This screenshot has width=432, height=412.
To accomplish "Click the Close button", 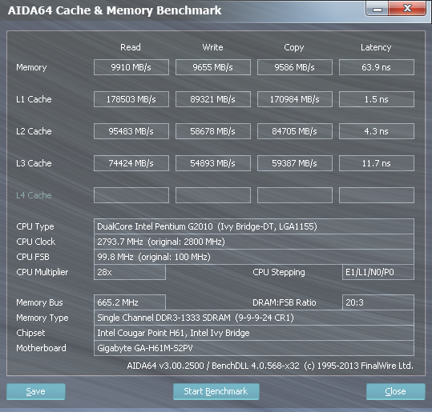I will coord(395,391).
